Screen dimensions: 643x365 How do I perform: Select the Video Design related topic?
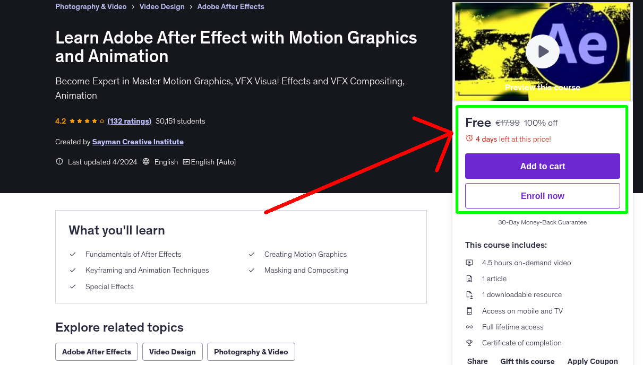[172, 352]
